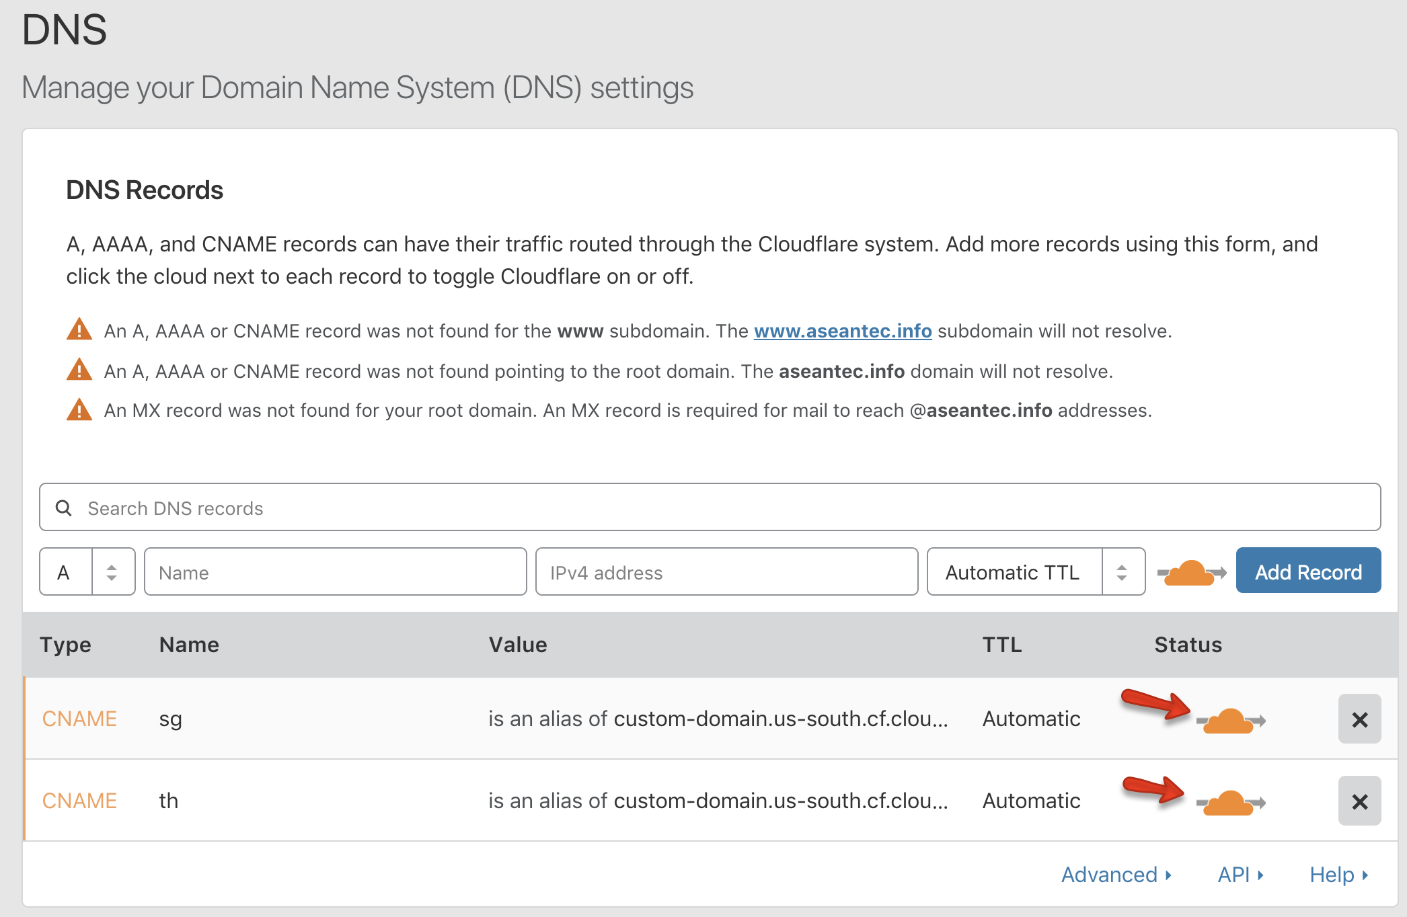Open the www.aseantec.info link
Viewport: 1407px width, 917px height.
tap(842, 331)
